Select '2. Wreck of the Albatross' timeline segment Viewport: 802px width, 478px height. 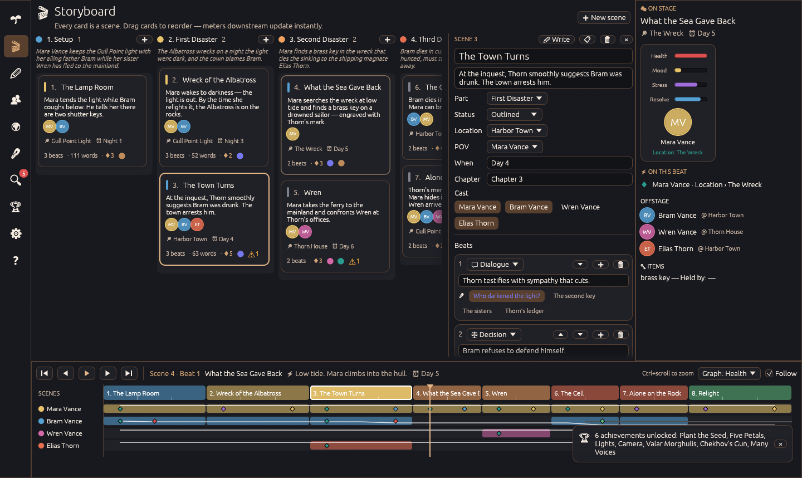tap(258, 393)
